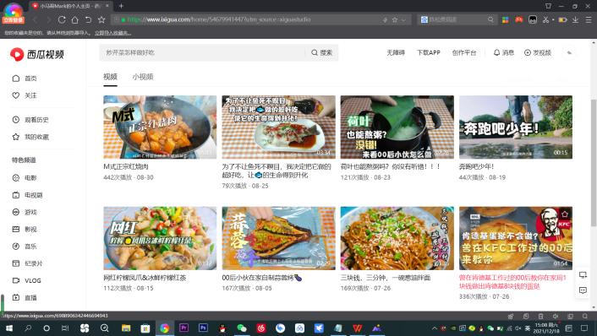Screen dimensions: 597x336
Task: Open 关注 in the sidebar
Action: click(25, 95)
